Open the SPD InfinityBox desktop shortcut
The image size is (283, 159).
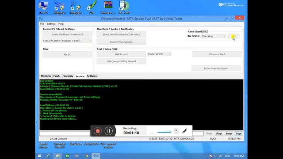76,8
